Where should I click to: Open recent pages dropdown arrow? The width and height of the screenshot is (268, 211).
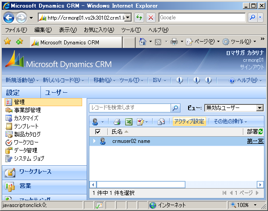pyautogui.click(x=31, y=17)
